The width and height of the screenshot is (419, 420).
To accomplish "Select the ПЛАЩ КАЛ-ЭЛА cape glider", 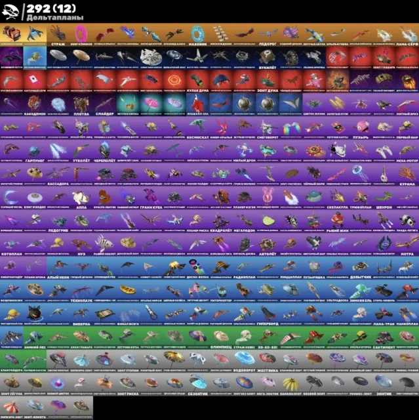I will click(x=198, y=105).
